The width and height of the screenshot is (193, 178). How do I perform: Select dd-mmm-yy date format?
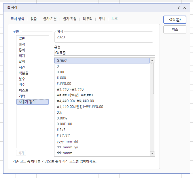pyautogui.click(x=102, y=147)
